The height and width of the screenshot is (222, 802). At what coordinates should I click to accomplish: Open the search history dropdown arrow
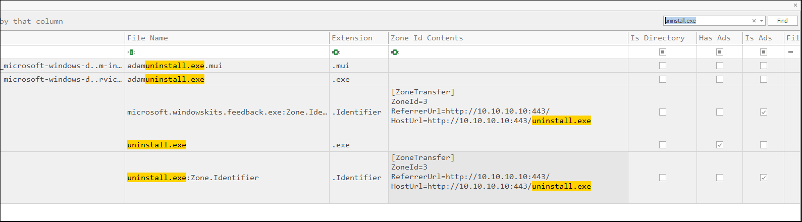(x=762, y=21)
